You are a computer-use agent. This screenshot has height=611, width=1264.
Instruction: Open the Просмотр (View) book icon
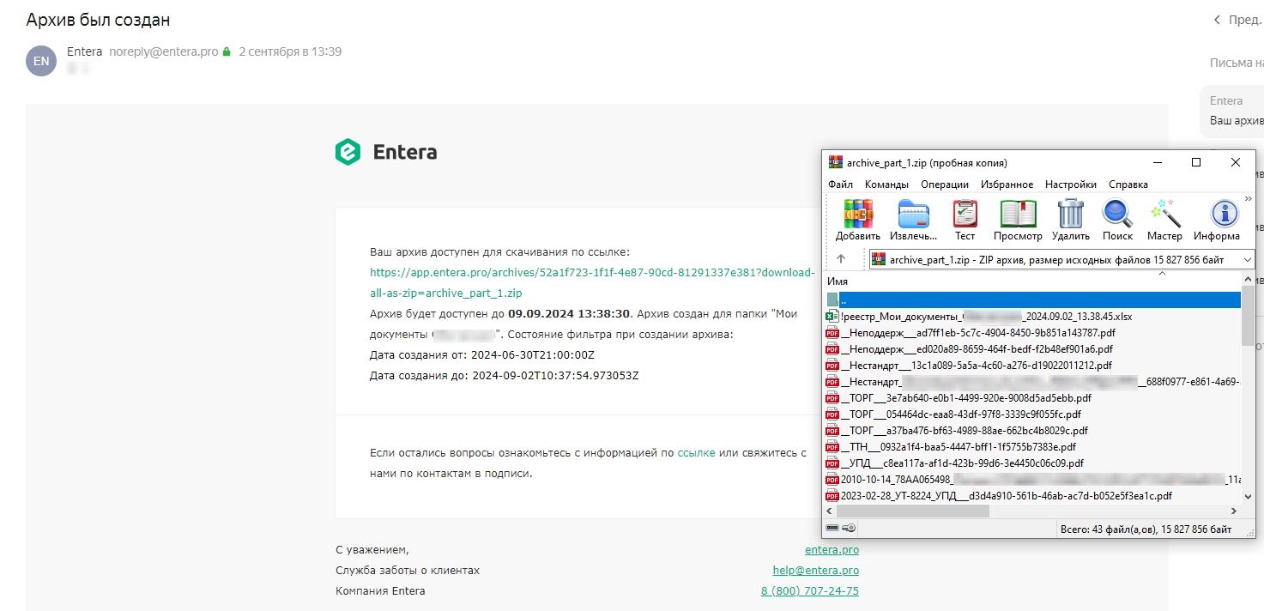point(1018,220)
